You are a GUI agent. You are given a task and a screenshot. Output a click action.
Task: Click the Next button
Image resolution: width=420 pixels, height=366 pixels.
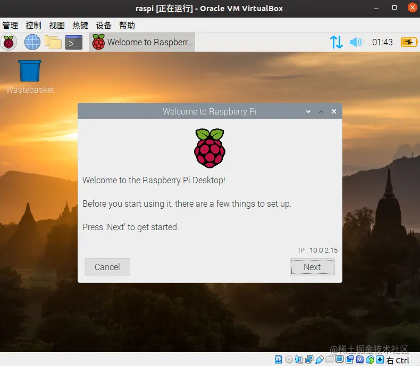point(312,267)
